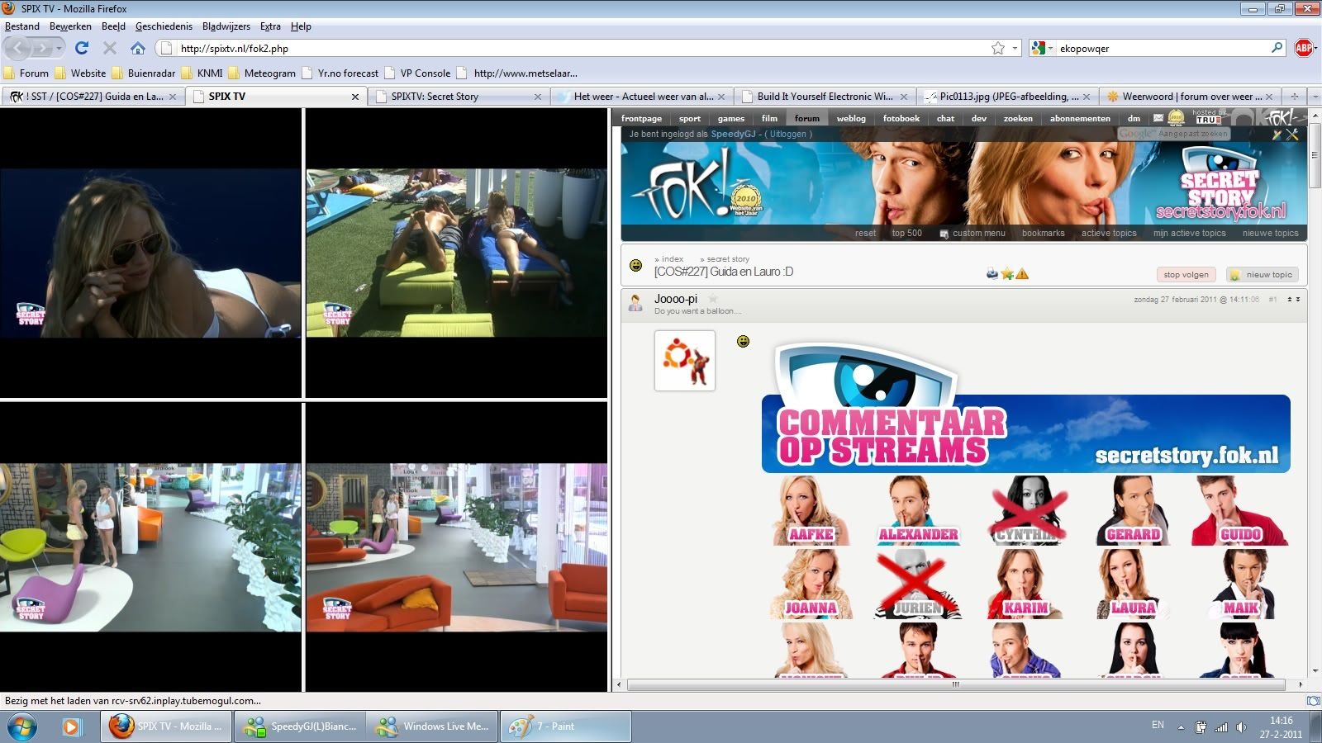Stop loading the page
Screen dimensions: 1322x743
tap(109, 48)
